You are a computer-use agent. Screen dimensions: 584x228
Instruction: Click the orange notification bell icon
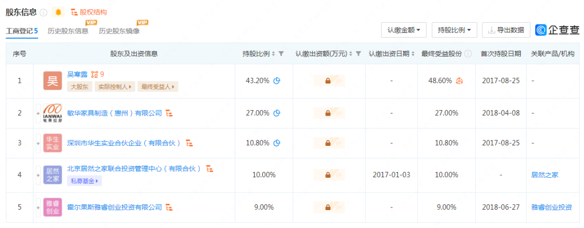tap(58, 12)
